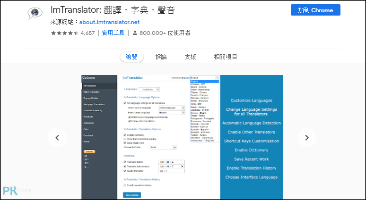Viewport: 366px width, 200px height.
Task: Go to the 相關項目 tab
Action: click(226, 57)
